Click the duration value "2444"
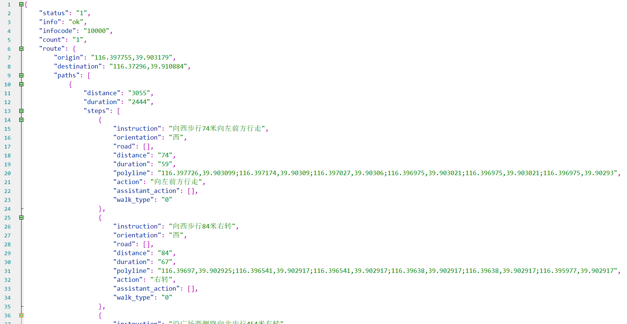The height and width of the screenshot is (324, 627). [x=139, y=102]
